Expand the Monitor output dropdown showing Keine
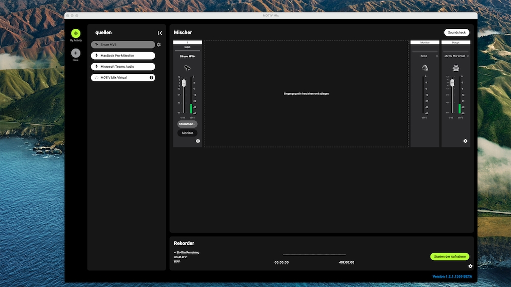 (424, 56)
